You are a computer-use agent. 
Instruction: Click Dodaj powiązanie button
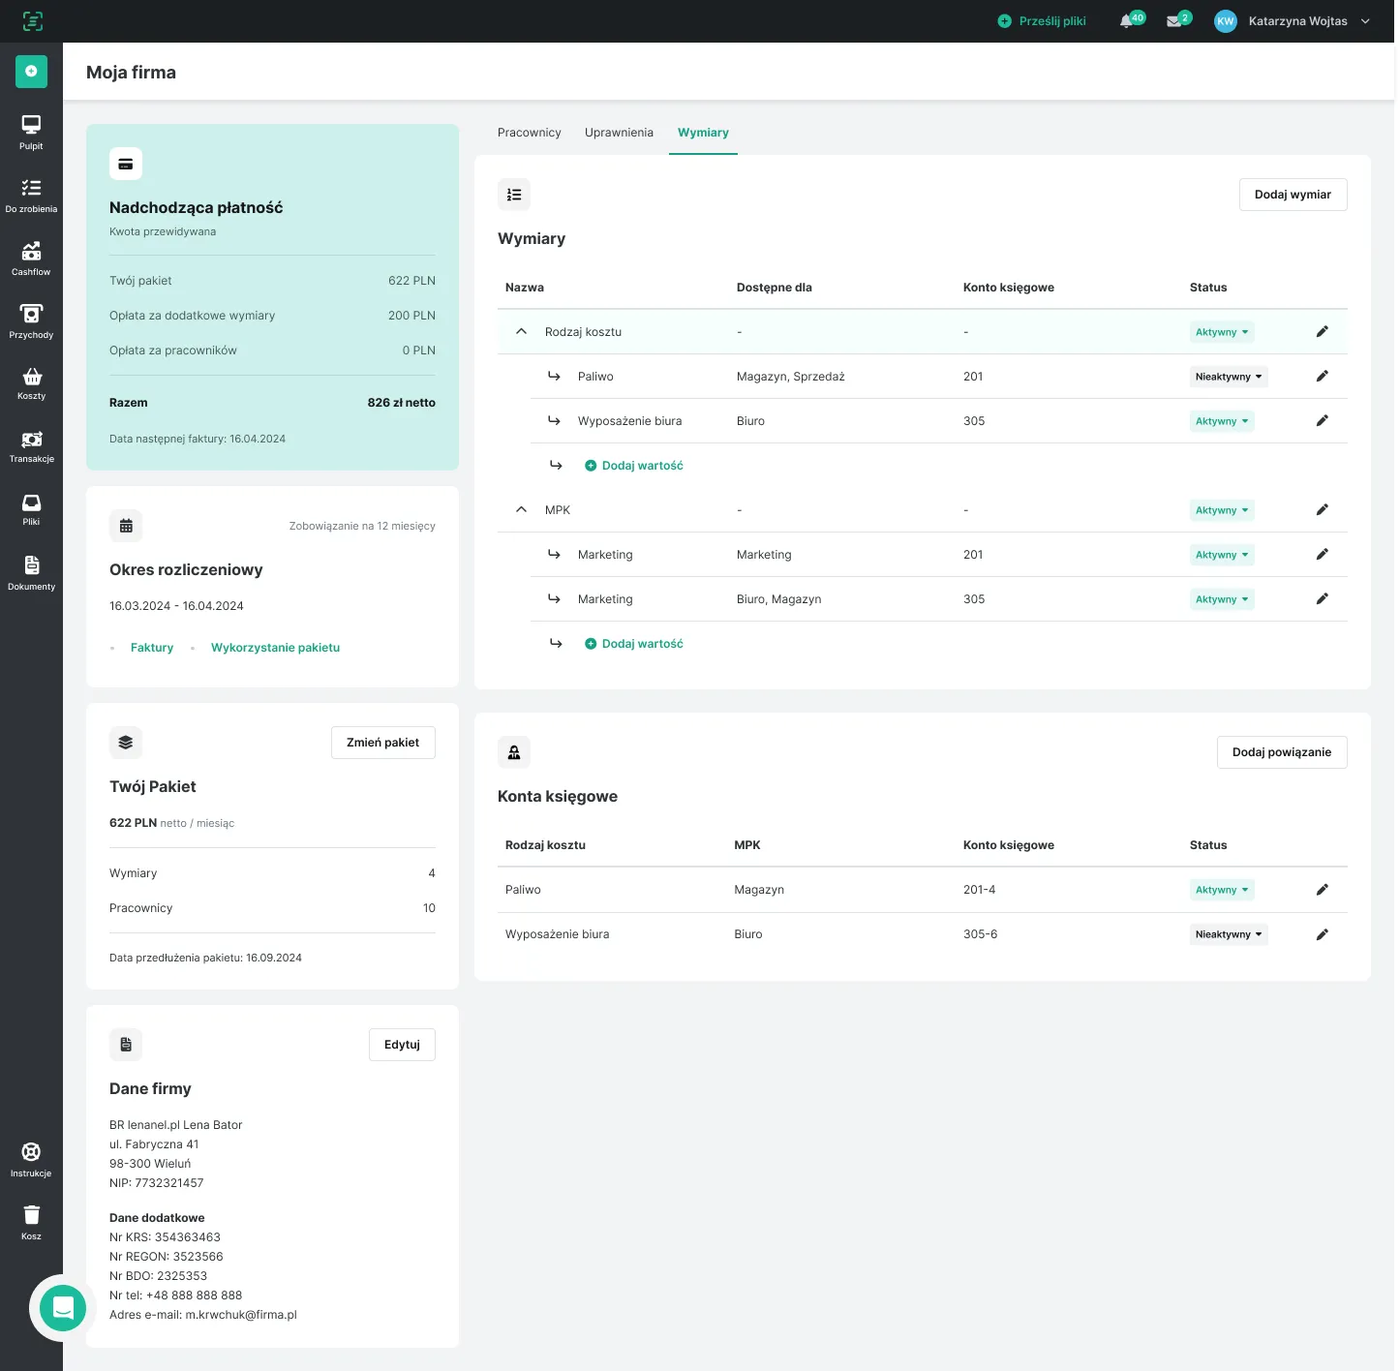[x=1282, y=752]
